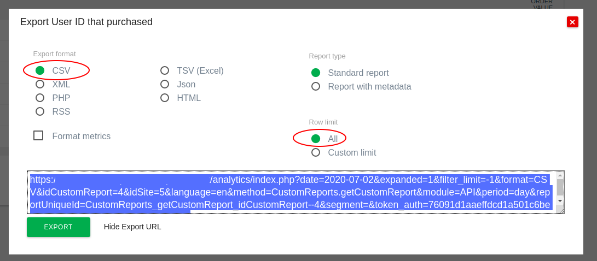The height and width of the screenshot is (261, 597).
Task: Pick the RSS export format
Action: coord(40,111)
